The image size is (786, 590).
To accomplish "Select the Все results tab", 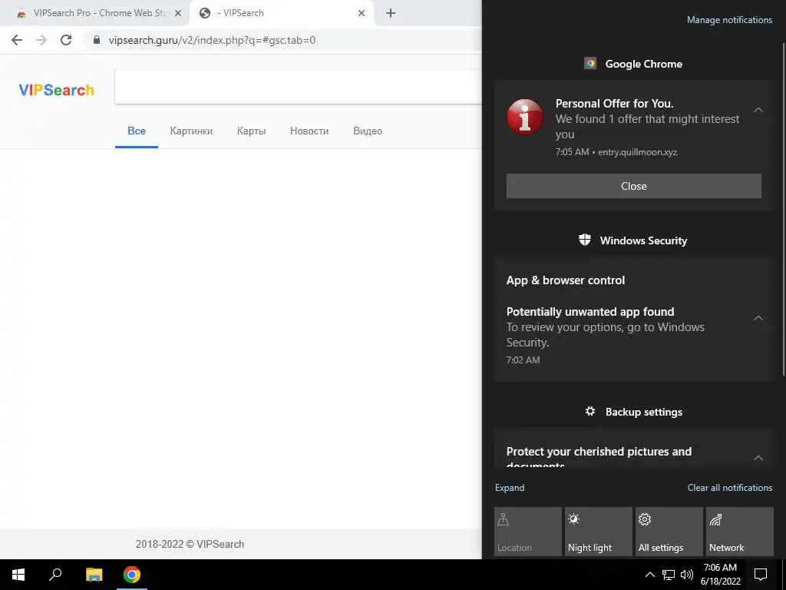I will tap(137, 131).
